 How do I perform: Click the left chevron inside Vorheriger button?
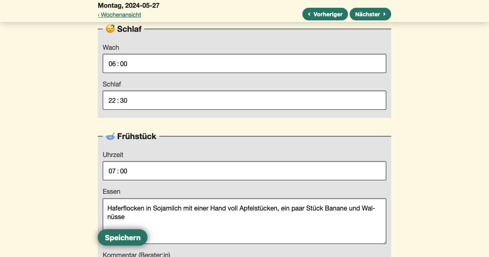311,14
